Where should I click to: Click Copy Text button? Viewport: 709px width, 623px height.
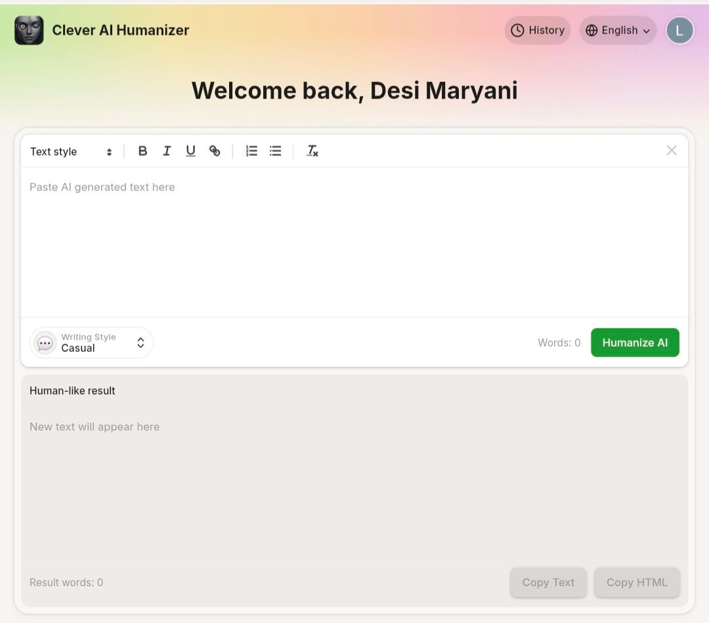point(548,582)
